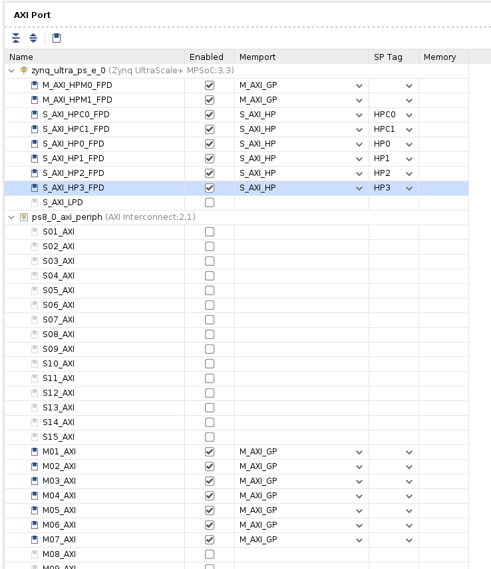Viewport: 491px width, 569px height.
Task: Open SP Tag dropdown showing HP3
Action: pyautogui.click(x=409, y=189)
